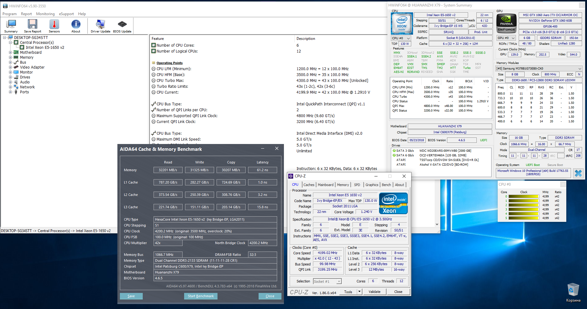Click the Close button in AIDA64 benchmark window
587x309 pixels.
(270, 296)
